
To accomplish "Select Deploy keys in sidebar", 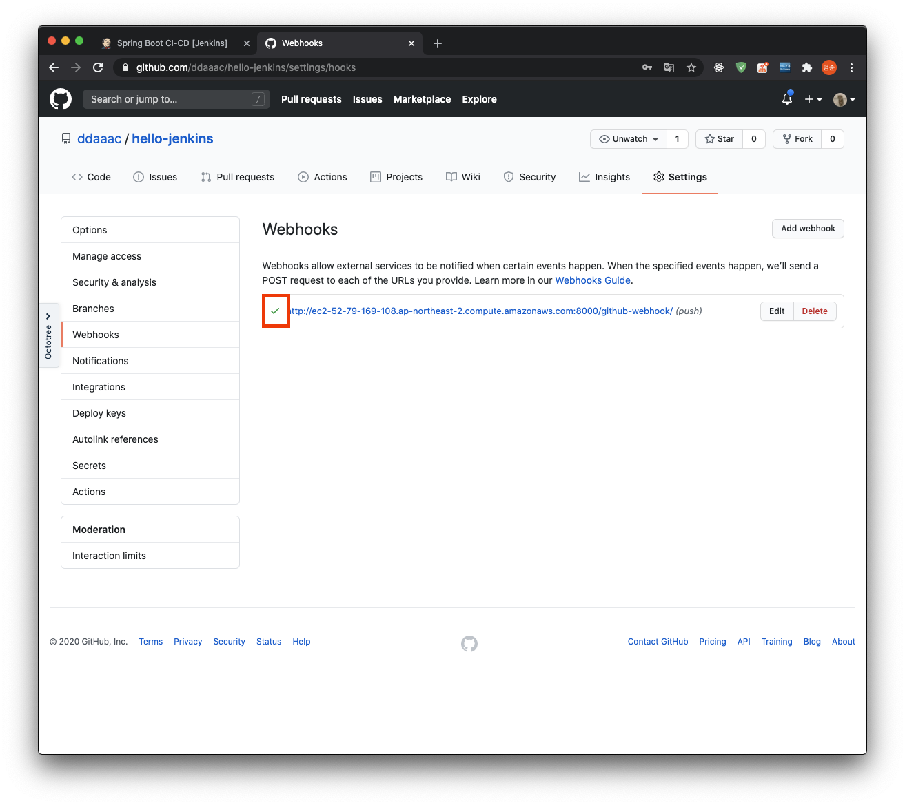I will (x=150, y=413).
